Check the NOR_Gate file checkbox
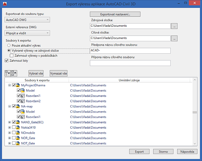The image size is (202, 161). point(14,138)
